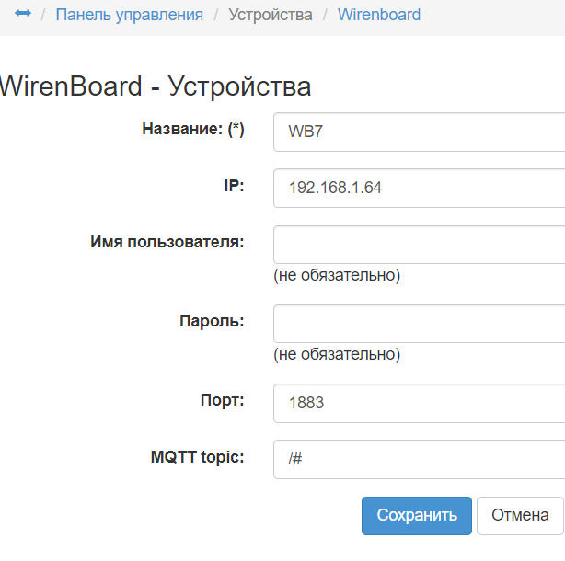Screen dimensions: 565x561
Task: Cancel editing with Отмена button
Action: tap(520, 516)
